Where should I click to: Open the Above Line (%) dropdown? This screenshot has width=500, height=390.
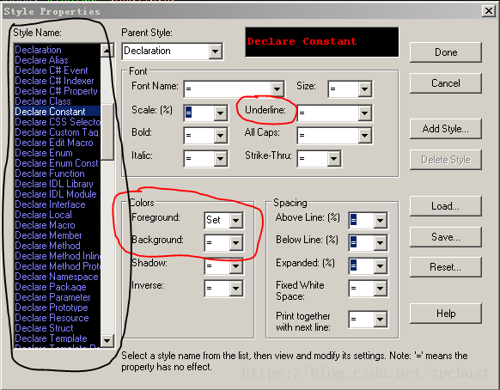click(x=380, y=220)
